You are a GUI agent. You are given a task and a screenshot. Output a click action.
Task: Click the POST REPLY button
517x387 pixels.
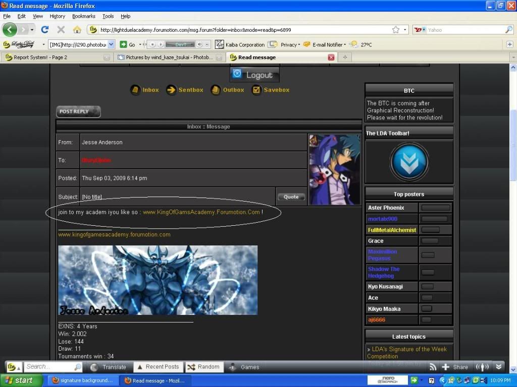click(x=78, y=111)
